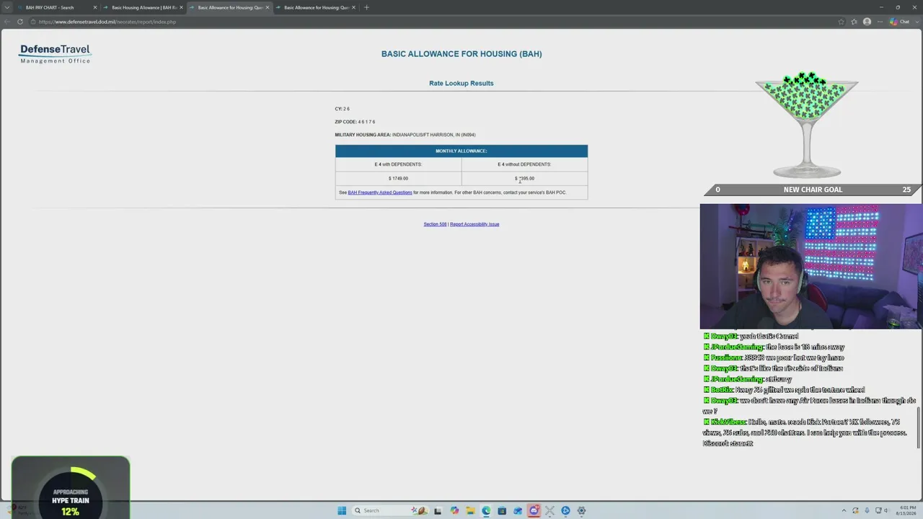
Task: Open the tab list chevron in browser
Action: (7, 7)
